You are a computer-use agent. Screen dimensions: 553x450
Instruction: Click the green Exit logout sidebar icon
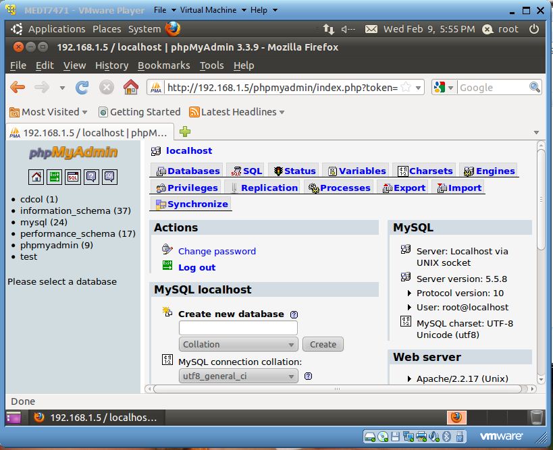coord(54,177)
